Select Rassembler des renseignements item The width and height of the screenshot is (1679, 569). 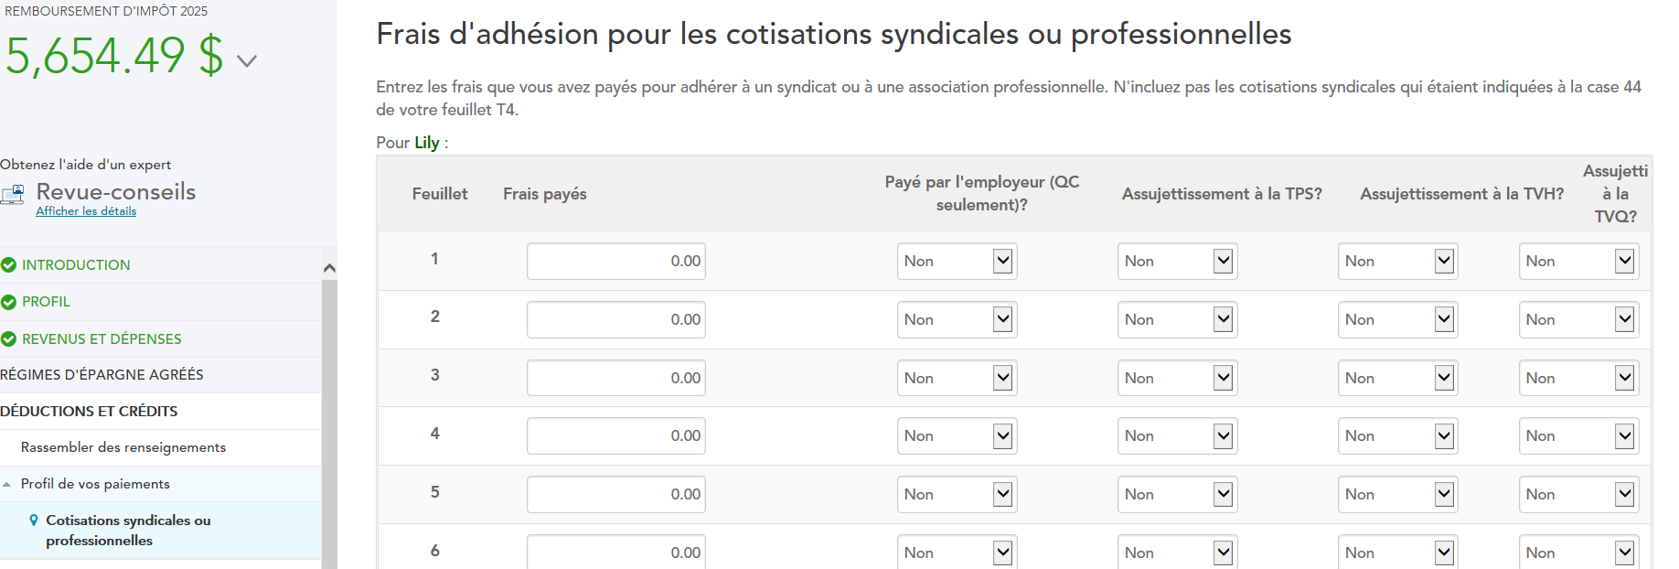pos(123,447)
